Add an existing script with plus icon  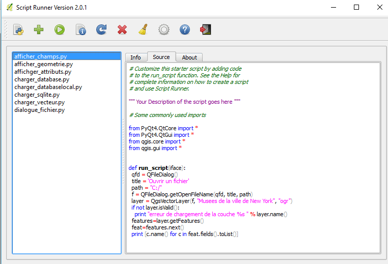point(39,30)
